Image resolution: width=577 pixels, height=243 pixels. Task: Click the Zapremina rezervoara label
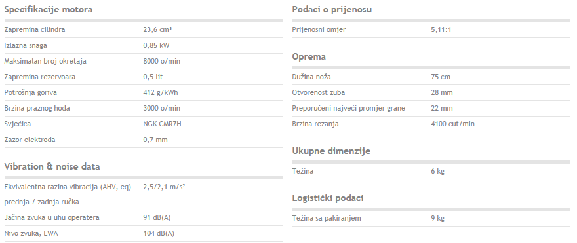pos(41,77)
